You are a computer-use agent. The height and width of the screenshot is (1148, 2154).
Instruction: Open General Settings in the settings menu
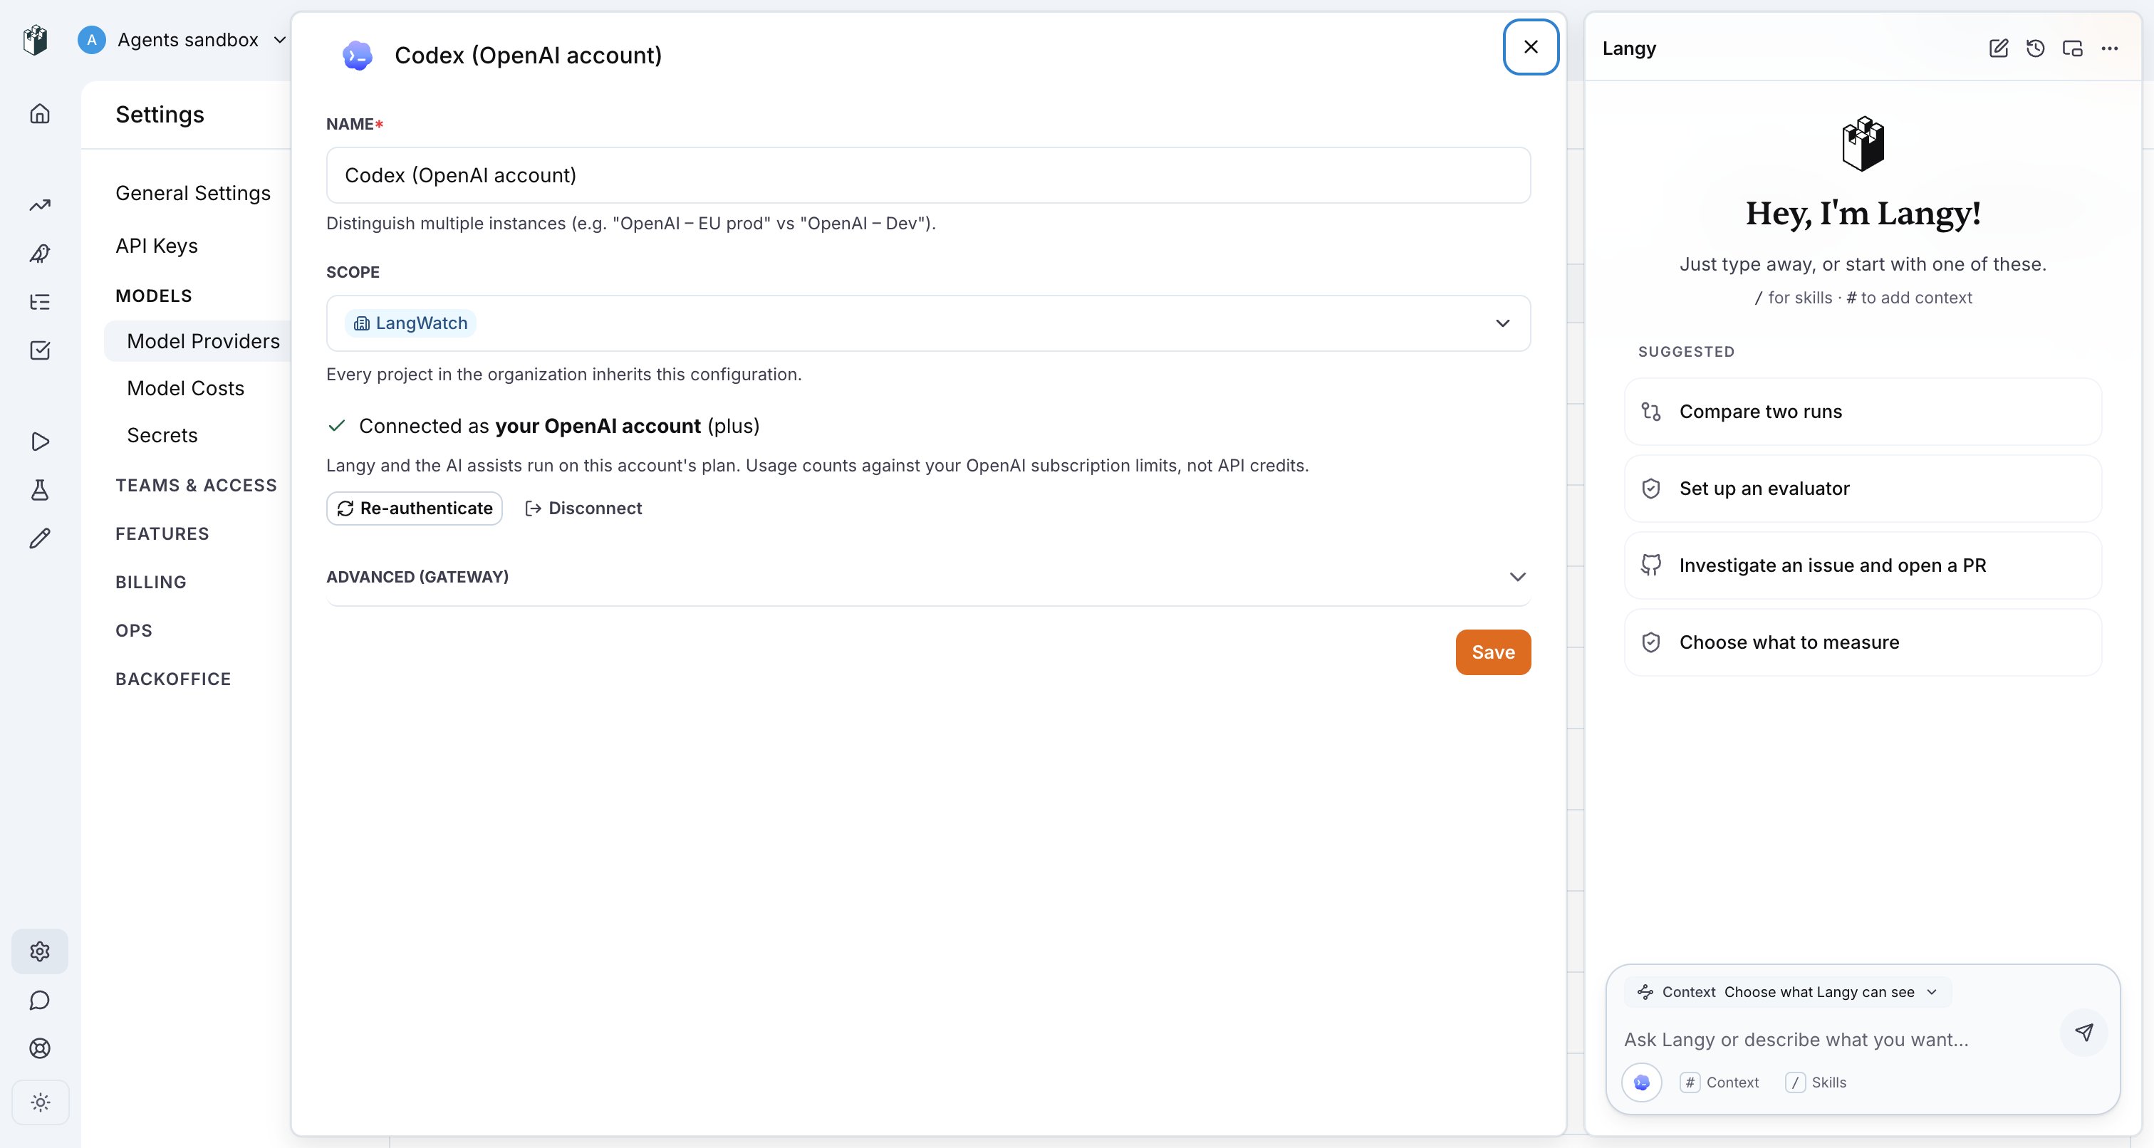pos(193,193)
